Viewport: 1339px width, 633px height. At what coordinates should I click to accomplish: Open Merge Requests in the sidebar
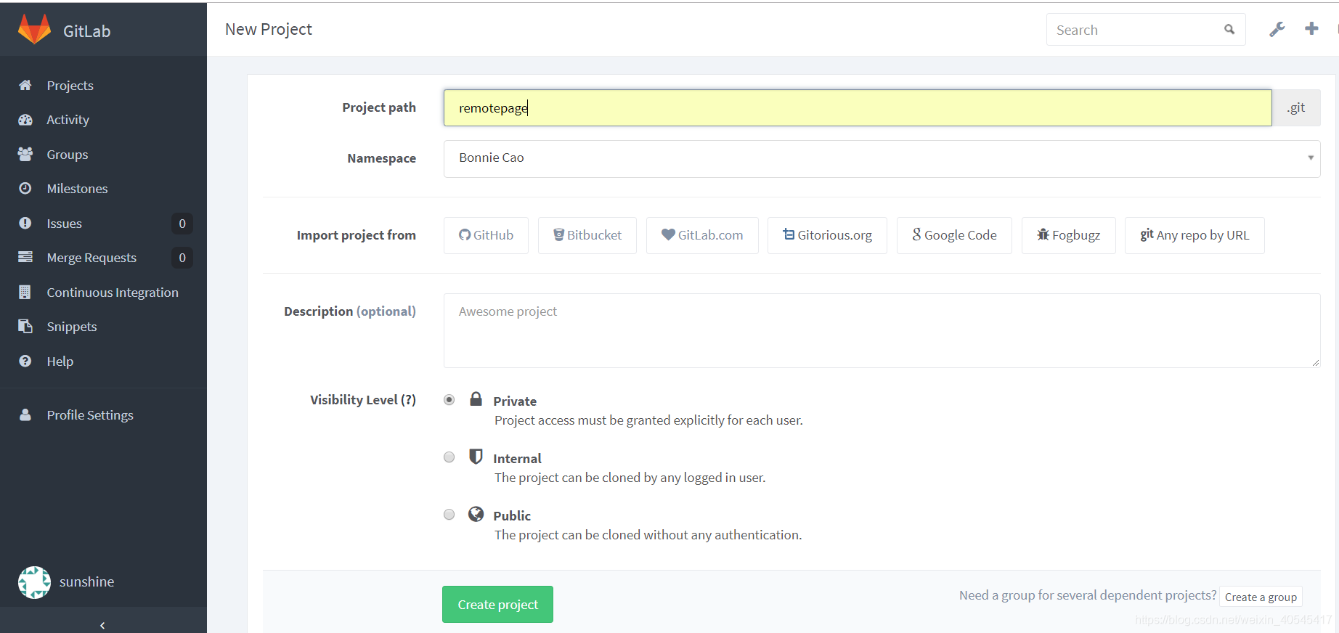91,258
